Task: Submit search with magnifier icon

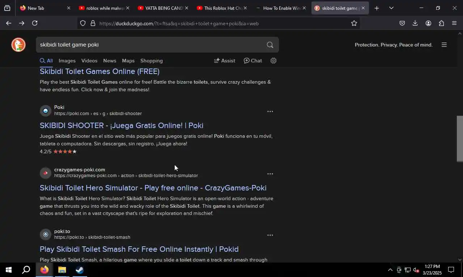Action: [x=270, y=45]
